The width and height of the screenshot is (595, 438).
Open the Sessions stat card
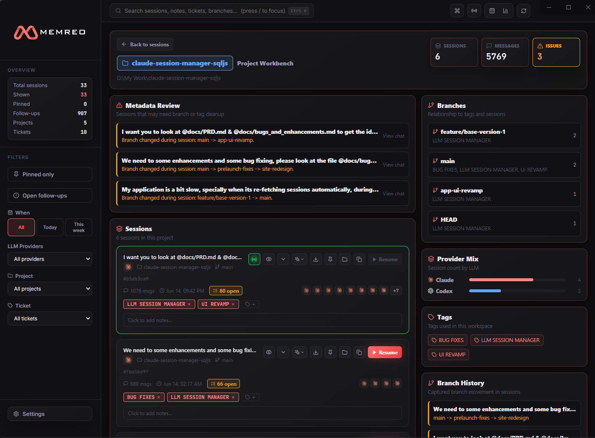click(454, 52)
